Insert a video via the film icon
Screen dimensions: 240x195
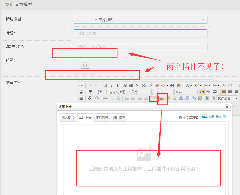click(x=181, y=98)
